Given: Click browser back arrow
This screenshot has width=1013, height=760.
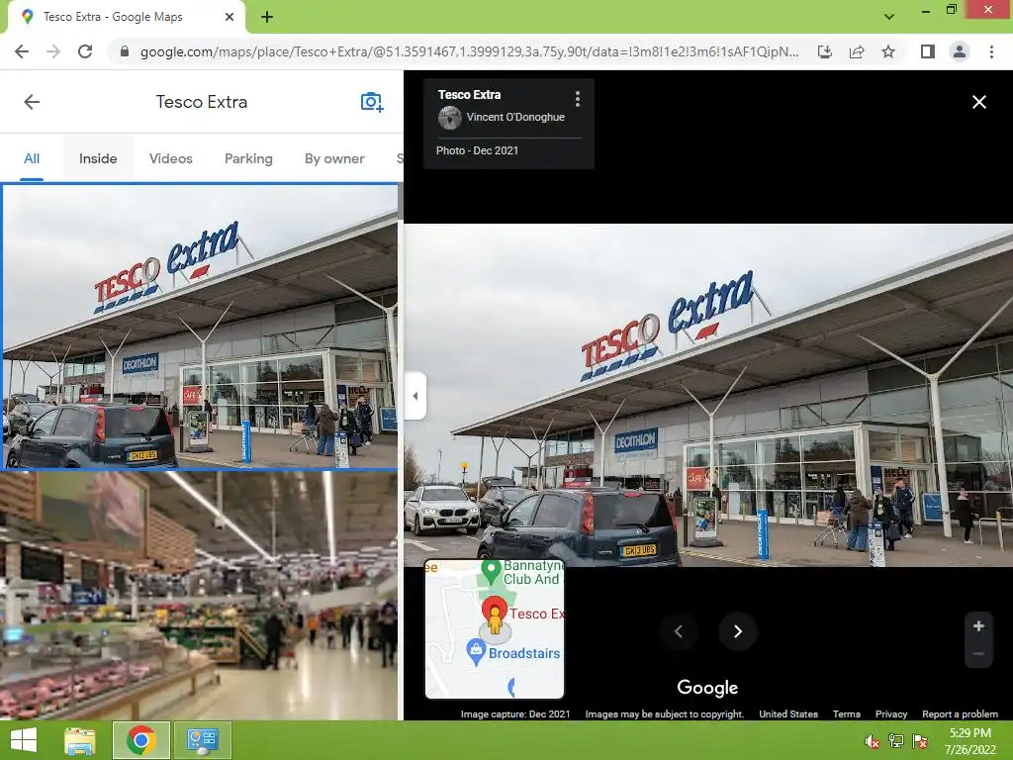Looking at the screenshot, I should pyautogui.click(x=22, y=51).
